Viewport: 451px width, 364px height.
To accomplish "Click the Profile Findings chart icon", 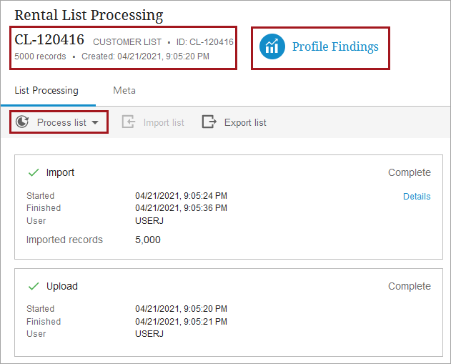I will (x=272, y=47).
